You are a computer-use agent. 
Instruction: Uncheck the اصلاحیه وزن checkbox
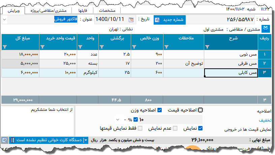tap(159, 110)
